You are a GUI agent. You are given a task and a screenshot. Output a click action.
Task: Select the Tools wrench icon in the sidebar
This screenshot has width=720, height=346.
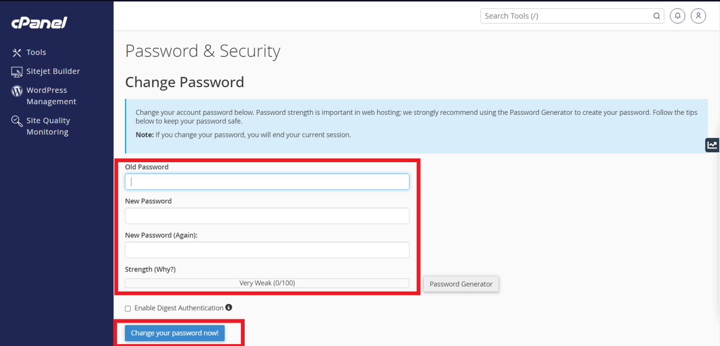coord(16,52)
